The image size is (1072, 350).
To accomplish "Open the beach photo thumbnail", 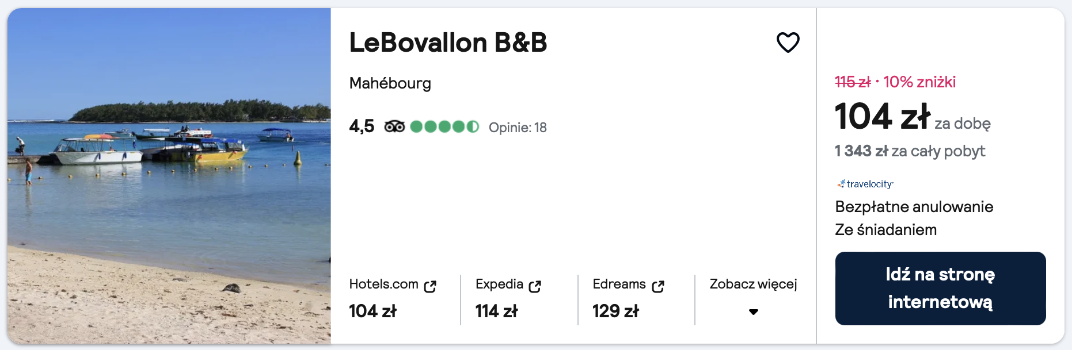I will [169, 175].
